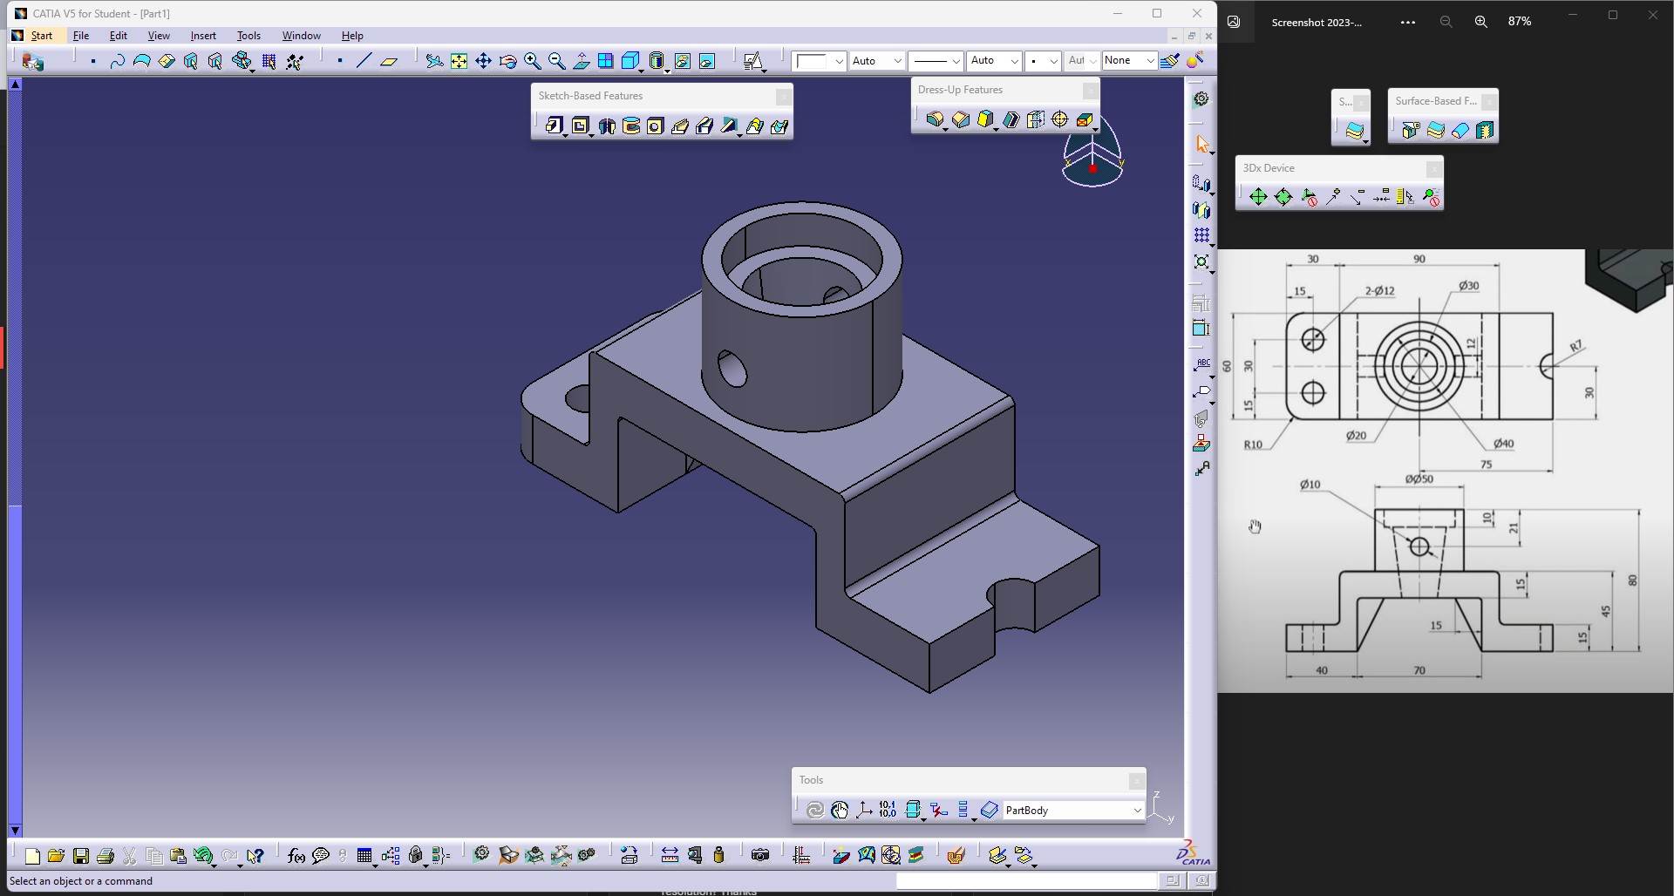Click the Zoom In magnifier icon
Viewport: 1674px width, 896px height.
532,60
